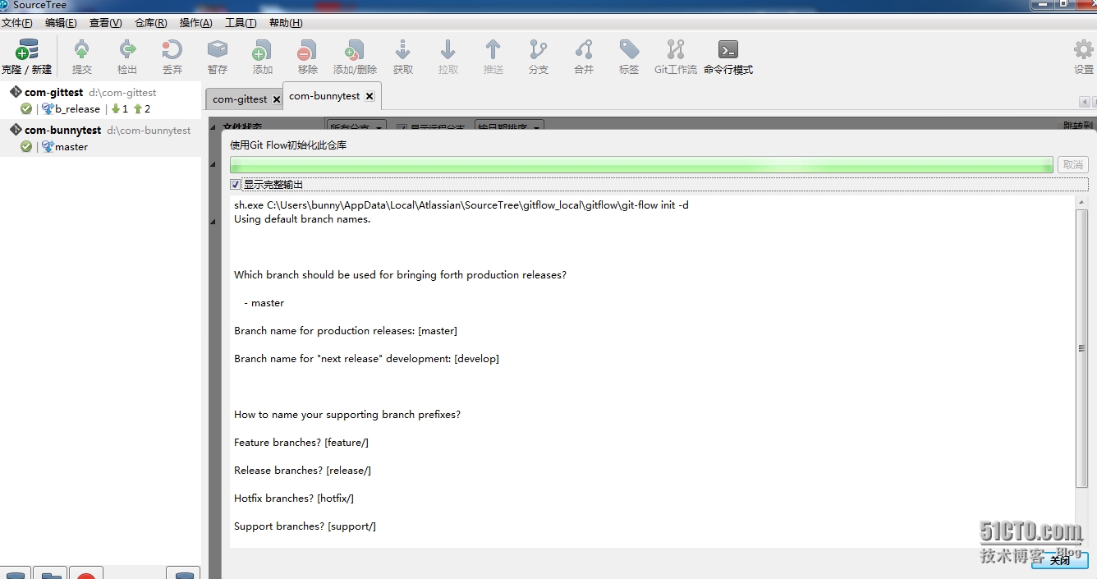Click the com-gittest repository diamond icon
The height and width of the screenshot is (579, 1097).
16,92
